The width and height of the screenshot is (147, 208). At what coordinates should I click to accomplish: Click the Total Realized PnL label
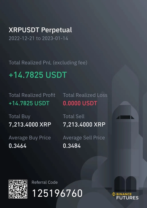click(x=48, y=63)
